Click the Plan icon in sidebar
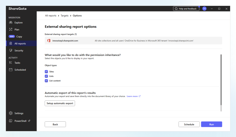The height and width of the screenshot is (137, 236). tap(11, 30)
